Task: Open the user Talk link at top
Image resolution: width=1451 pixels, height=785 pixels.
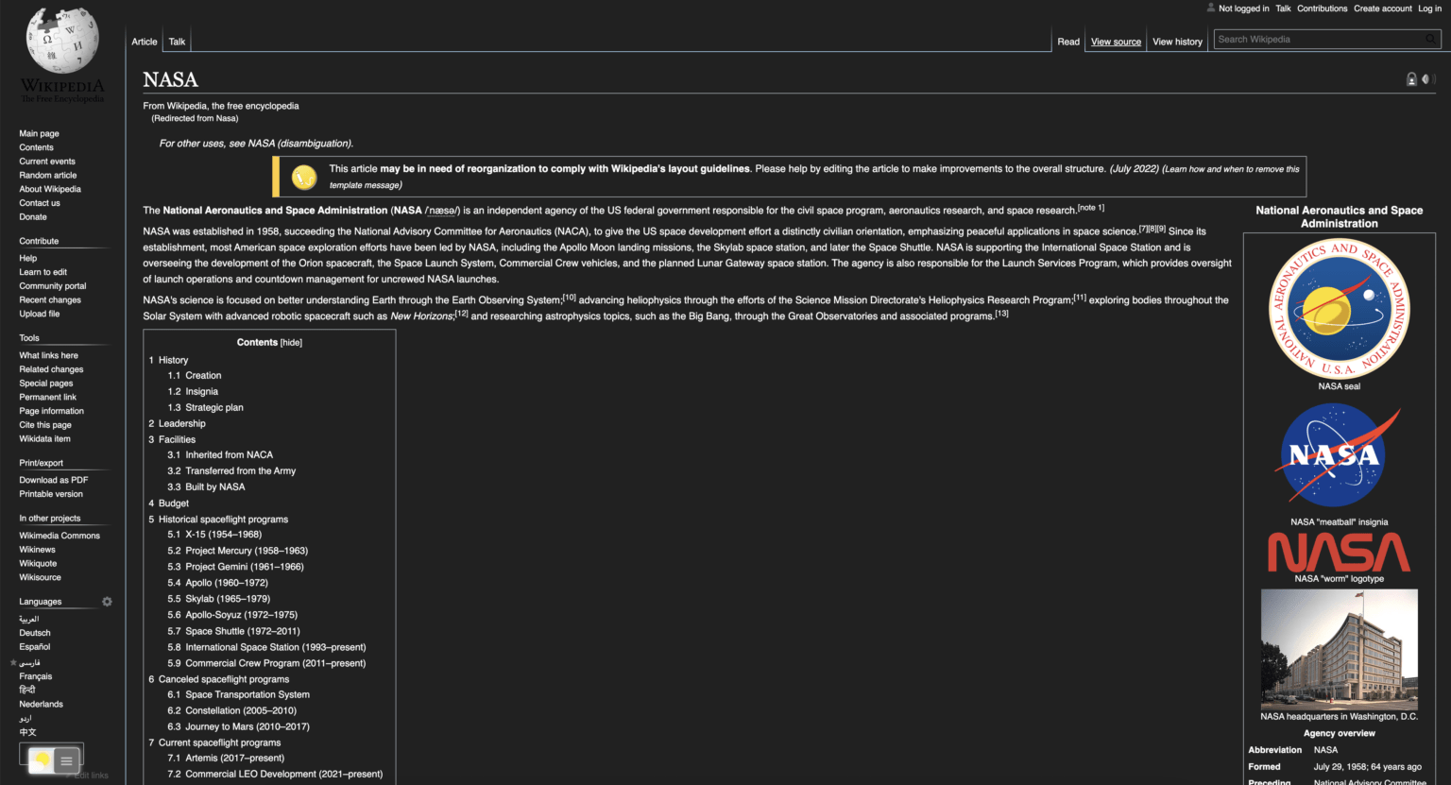Action: pyautogui.click(x=1283, y=9)
